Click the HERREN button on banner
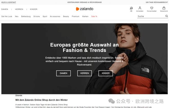 [84, 73]
